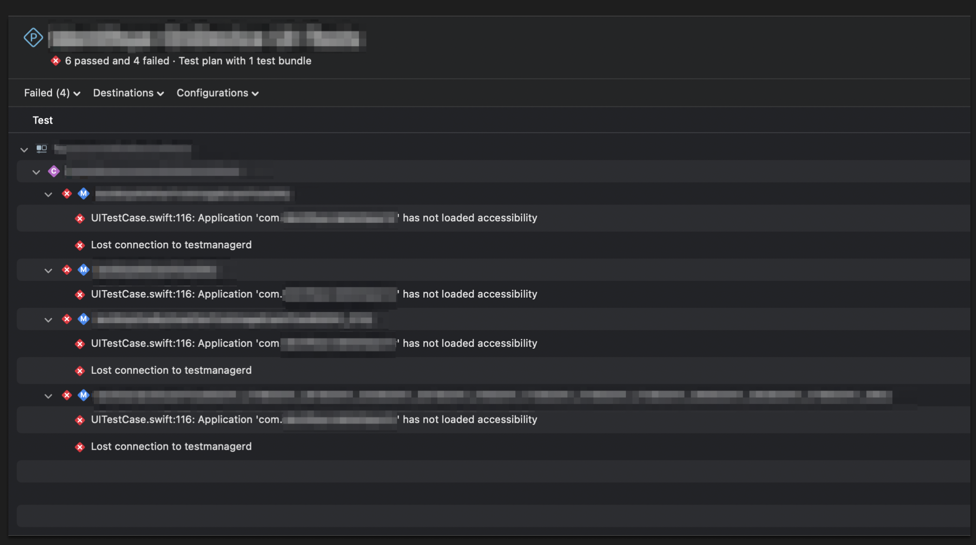Viewport: 976px width, 545px height.
Task: Click the Test column header
Action: pyautogui.click(x=43, y=120)
